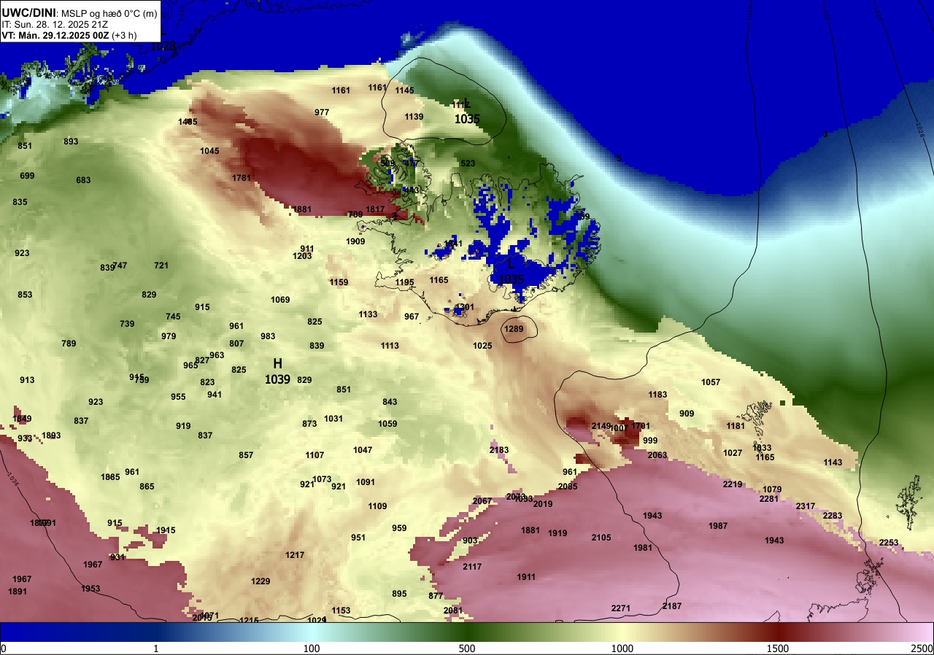934x655 pixels.
Task: Click the height value 1229
Action: [x=260, y=581]
